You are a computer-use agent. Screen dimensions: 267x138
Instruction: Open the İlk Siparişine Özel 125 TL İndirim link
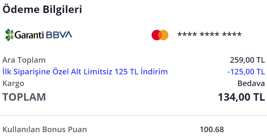[x=85, y=71]
